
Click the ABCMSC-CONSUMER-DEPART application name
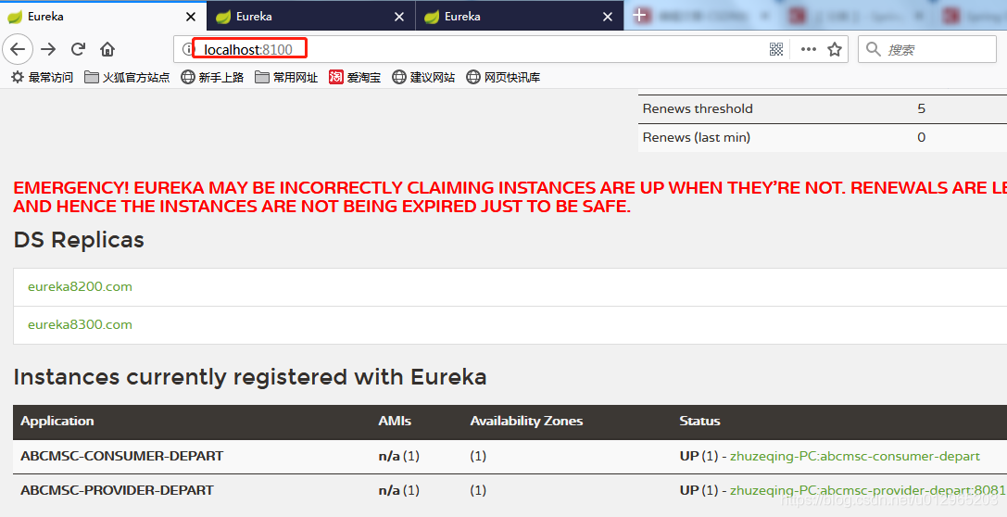[x=122, y=456]
